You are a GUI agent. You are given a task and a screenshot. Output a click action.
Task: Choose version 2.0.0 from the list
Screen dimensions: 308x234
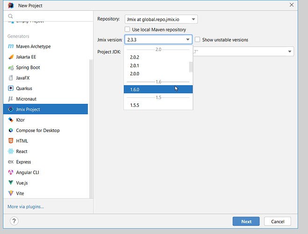point(158,74)
